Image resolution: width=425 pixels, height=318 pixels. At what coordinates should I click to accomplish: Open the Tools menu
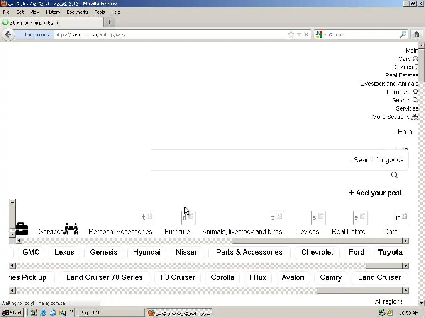point(100,12)
